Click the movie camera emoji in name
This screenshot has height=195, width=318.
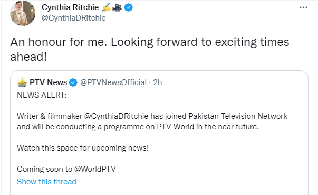117,8
